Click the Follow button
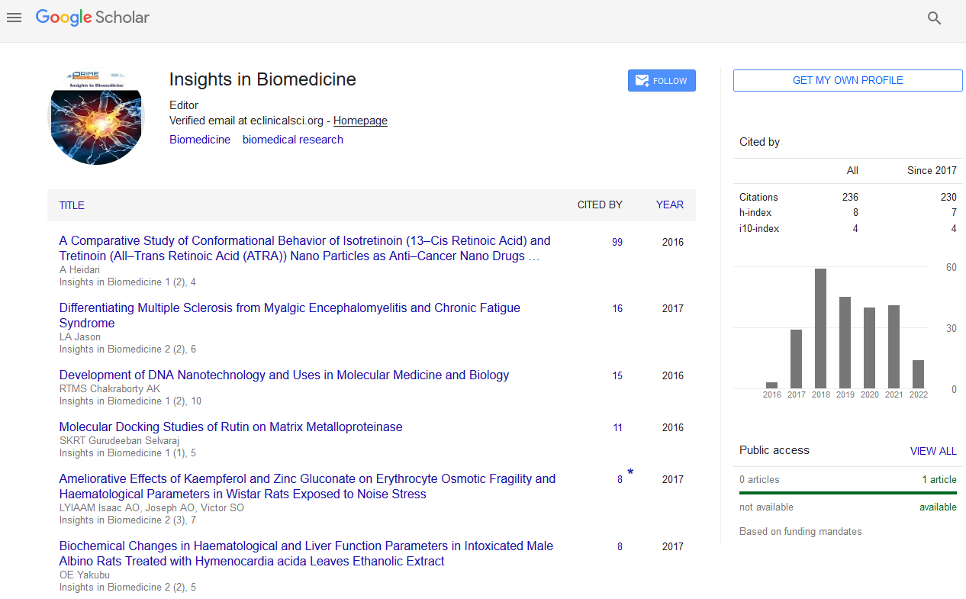The height and width of the screenshot is (599, 966). 662,81
